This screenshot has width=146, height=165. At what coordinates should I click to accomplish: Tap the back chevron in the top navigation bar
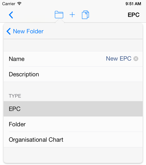coord(11,15)
